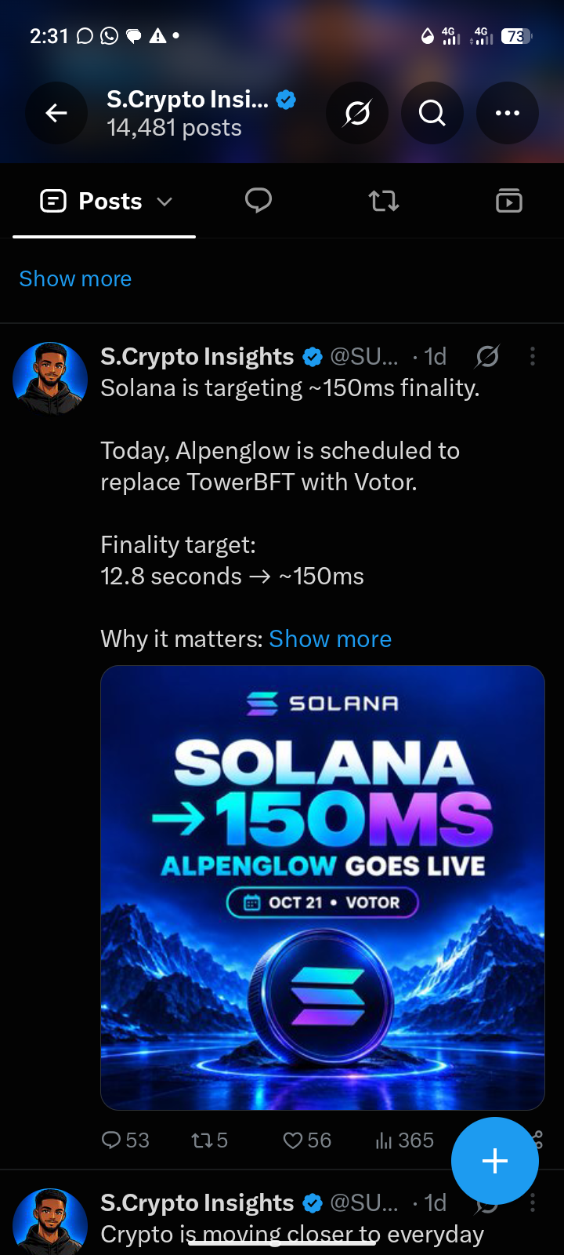Image resolution: width=564 pixels, height=1255 pixels.
Task: Open Grok icon on the Solana post
Action: 487,357
